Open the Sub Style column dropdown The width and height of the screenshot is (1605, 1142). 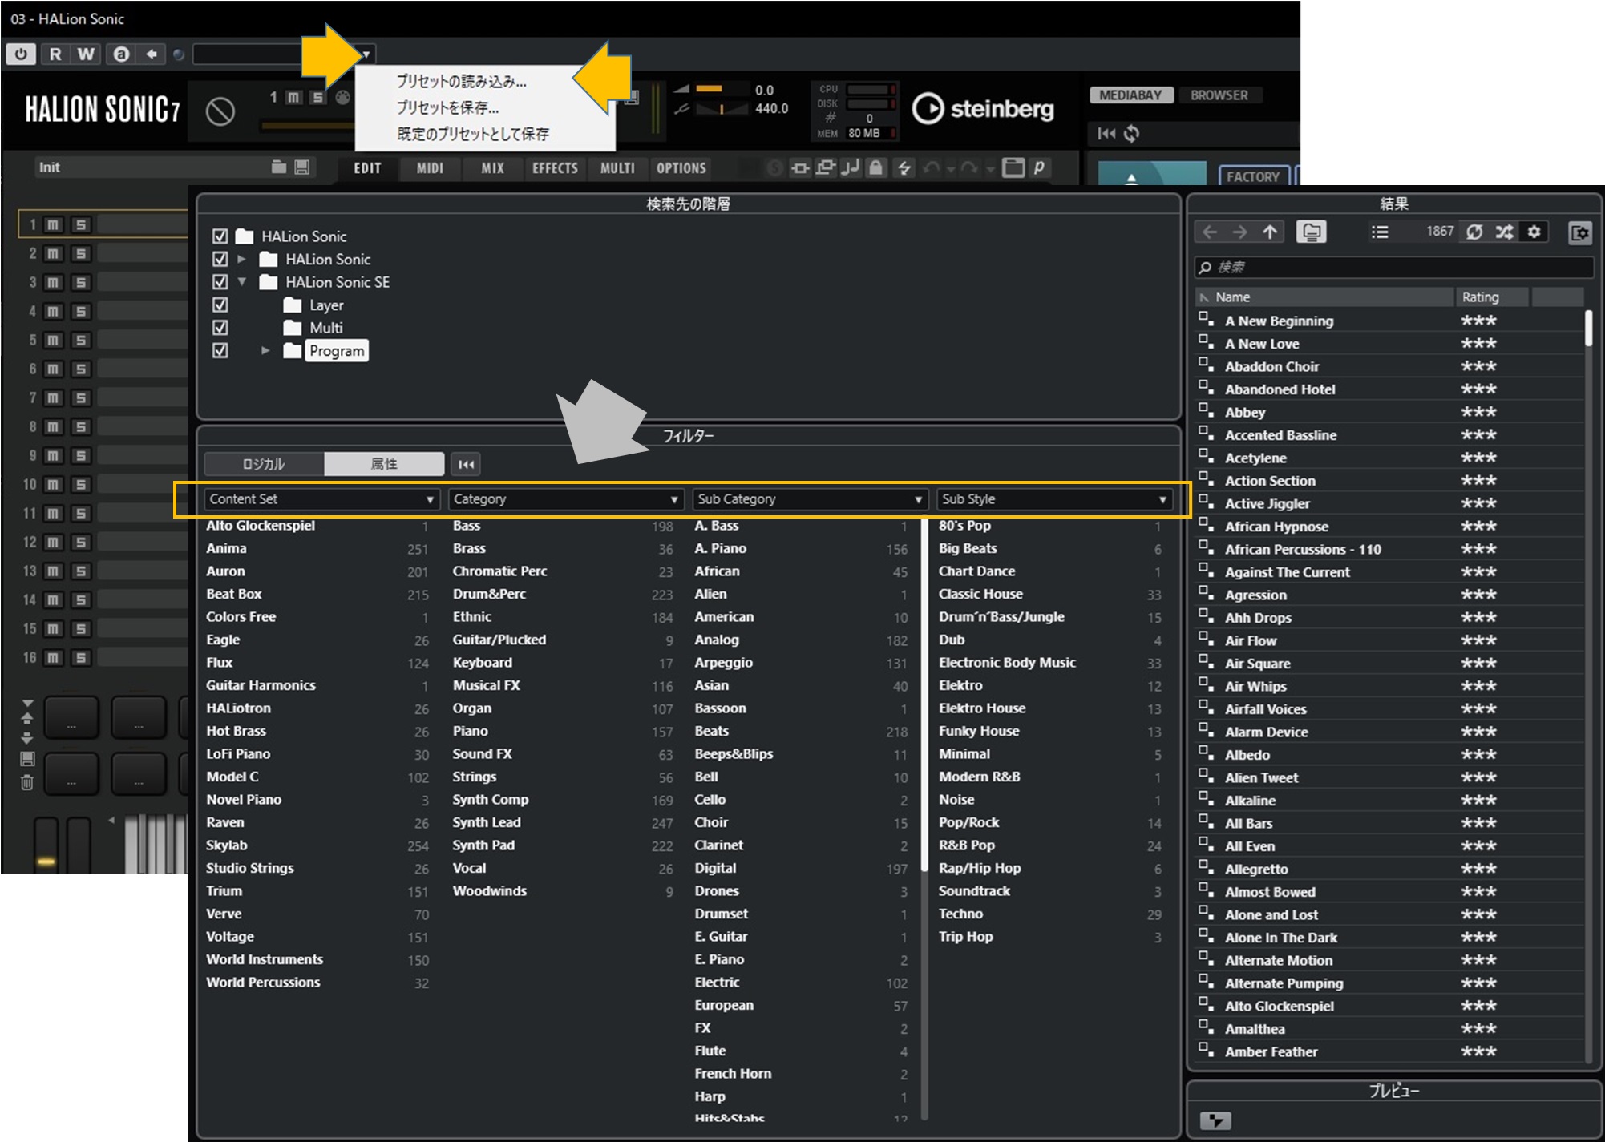pos(1054,499)
